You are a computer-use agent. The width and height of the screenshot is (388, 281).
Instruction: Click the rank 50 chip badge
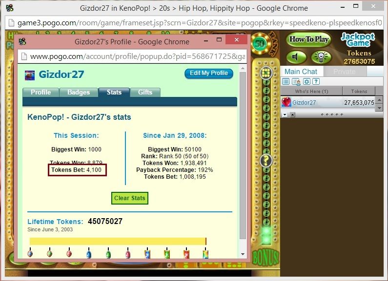click(x=260, y=44)
